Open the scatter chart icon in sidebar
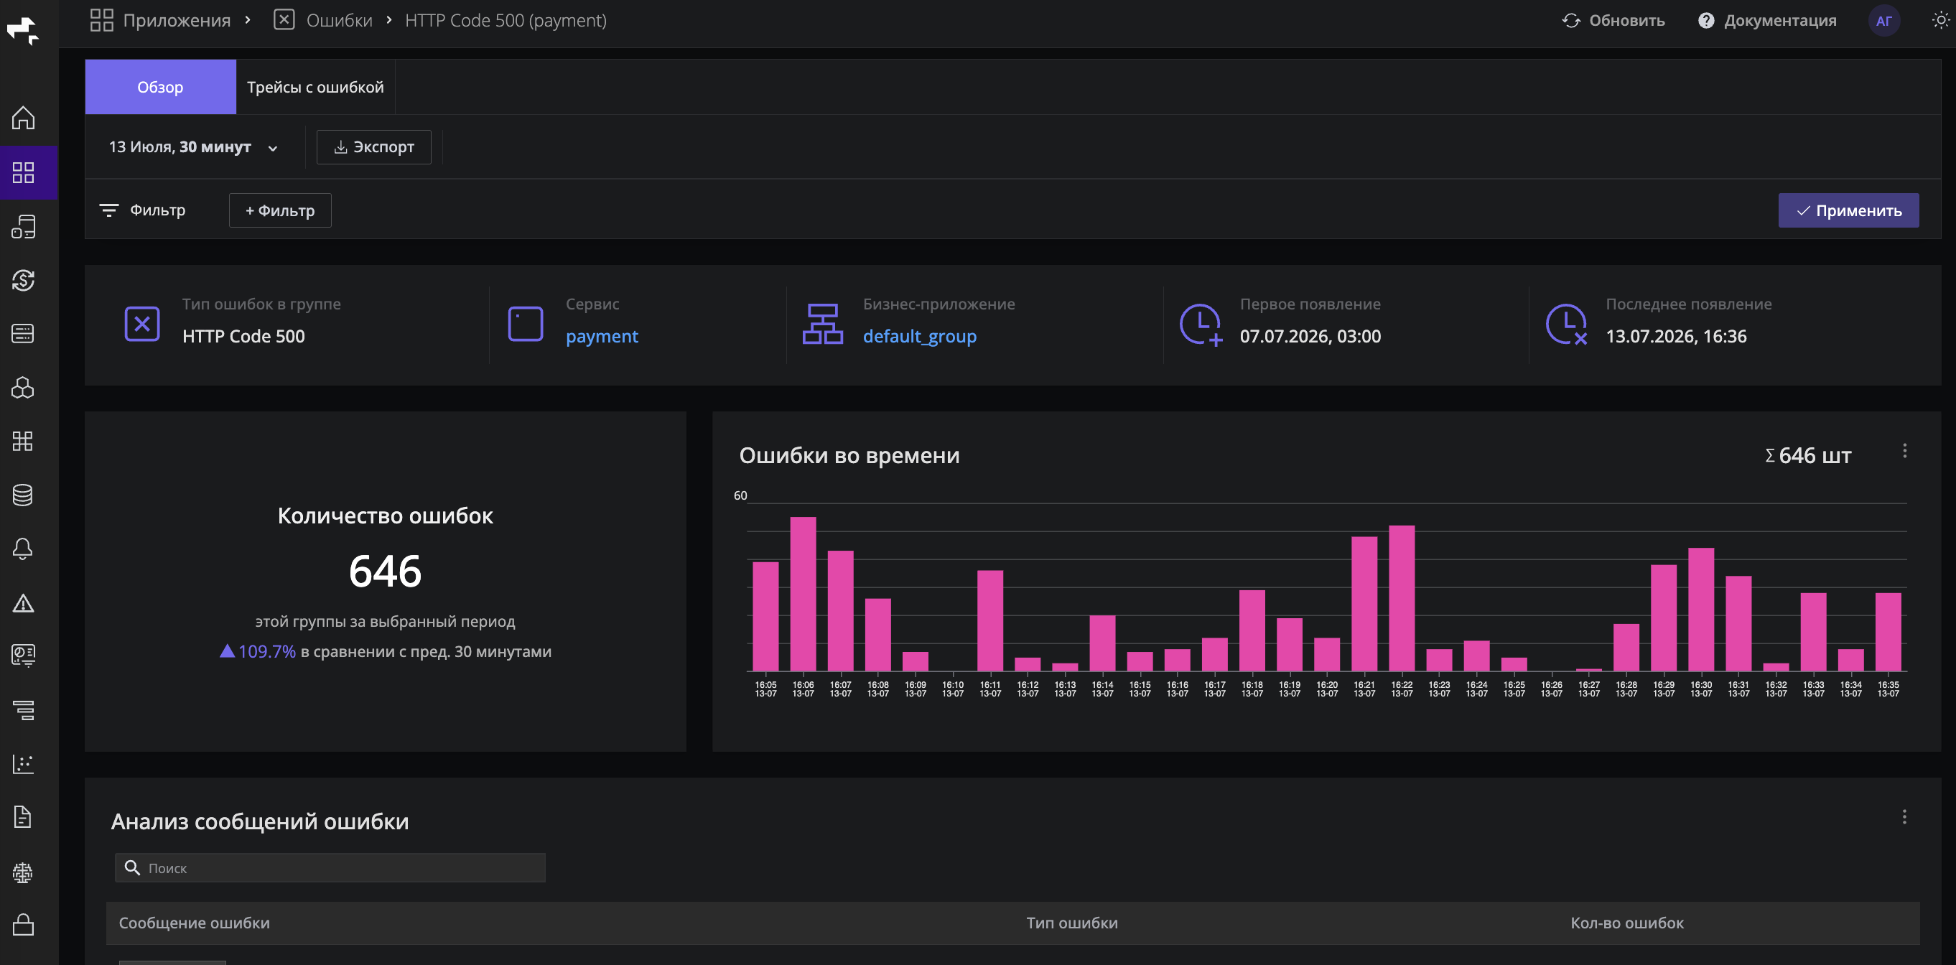This screenshot has width=1956, height=965. pyautogui.click(x=23, y=764)
